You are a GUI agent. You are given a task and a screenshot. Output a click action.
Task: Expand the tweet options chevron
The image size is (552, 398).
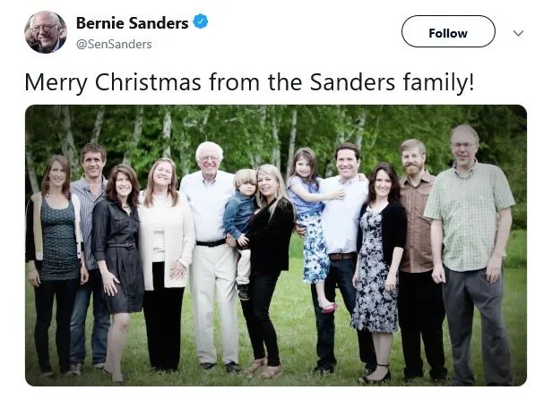click(517, 33)
